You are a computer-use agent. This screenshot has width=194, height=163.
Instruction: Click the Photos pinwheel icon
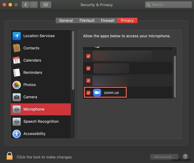coord(17,85)
